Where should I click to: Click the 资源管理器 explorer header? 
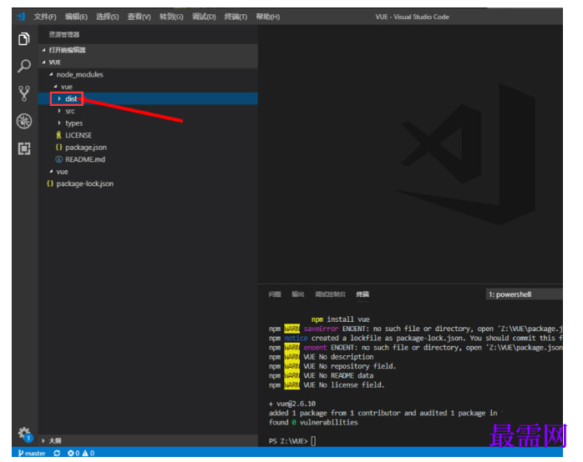pyautogui.click(x=64, y=34)
